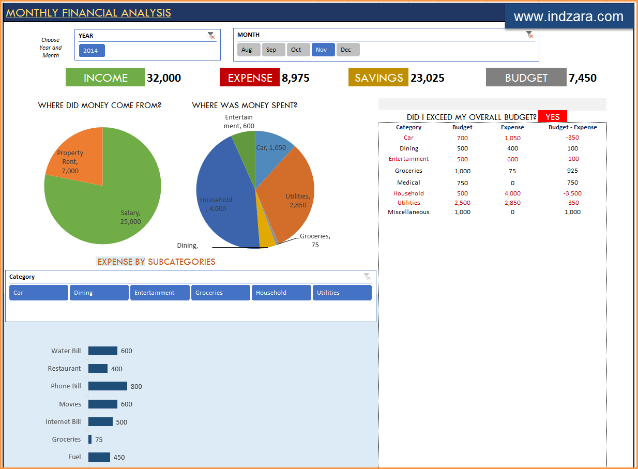
Task: Select Sep in the Month slicer
Action: [x=273, y=49]
